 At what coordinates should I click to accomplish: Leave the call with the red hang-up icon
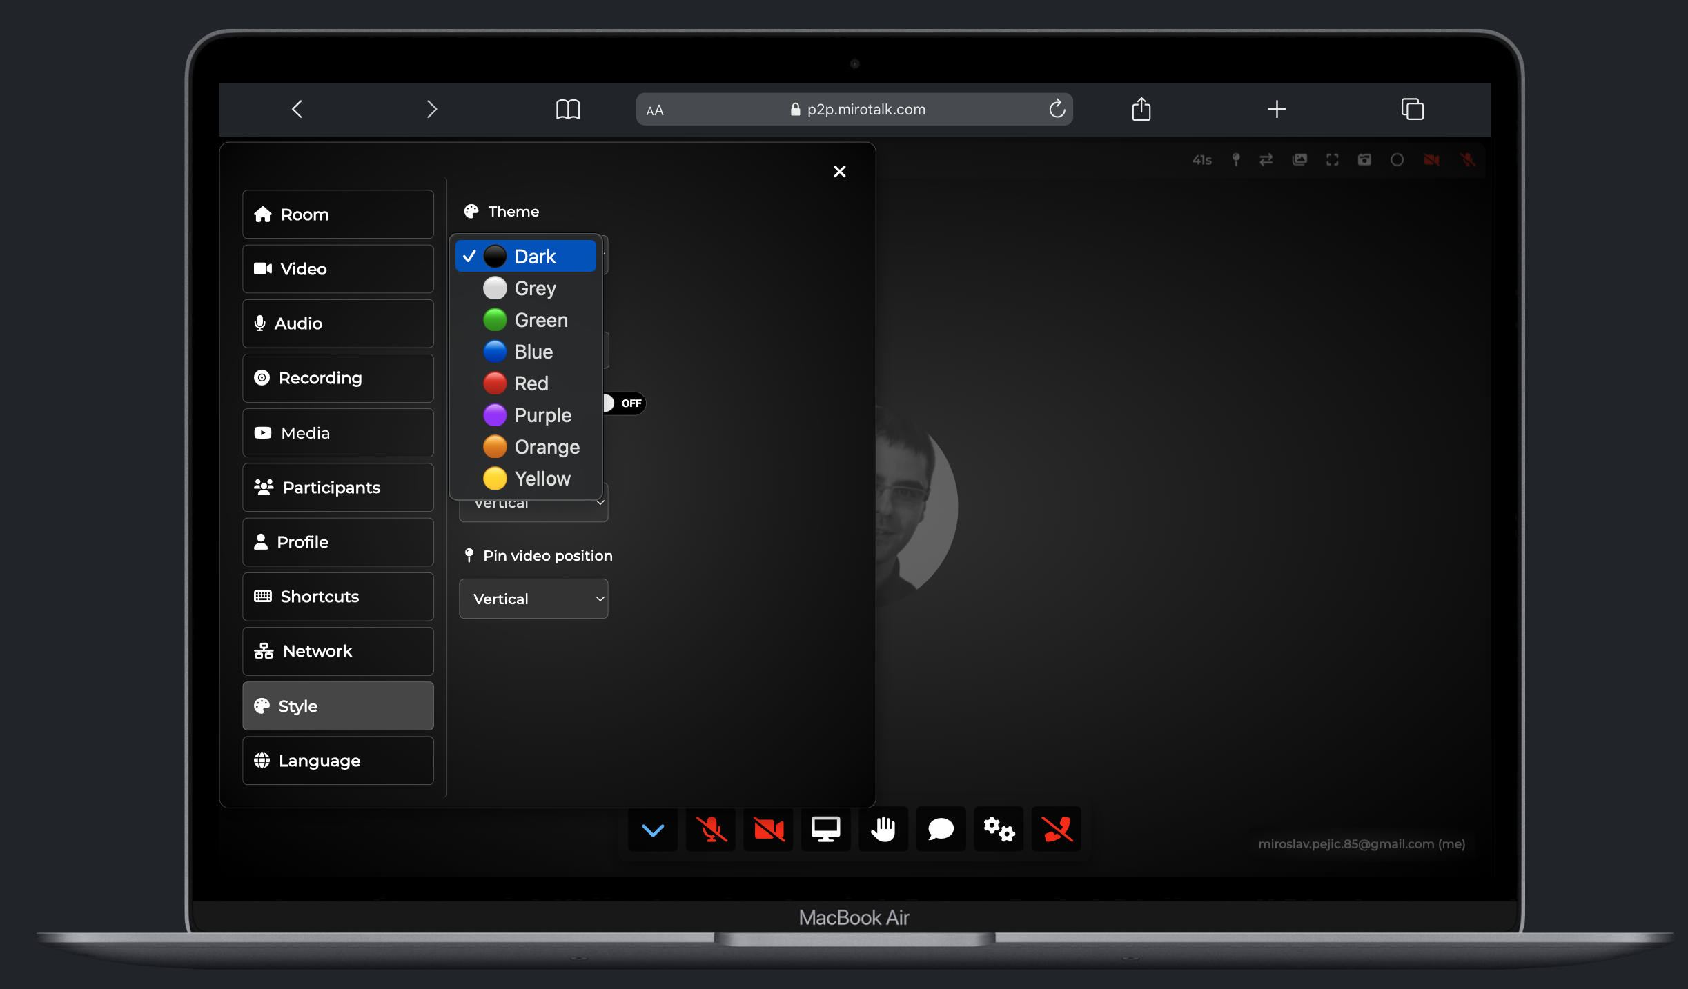[x=1057, y=830]
